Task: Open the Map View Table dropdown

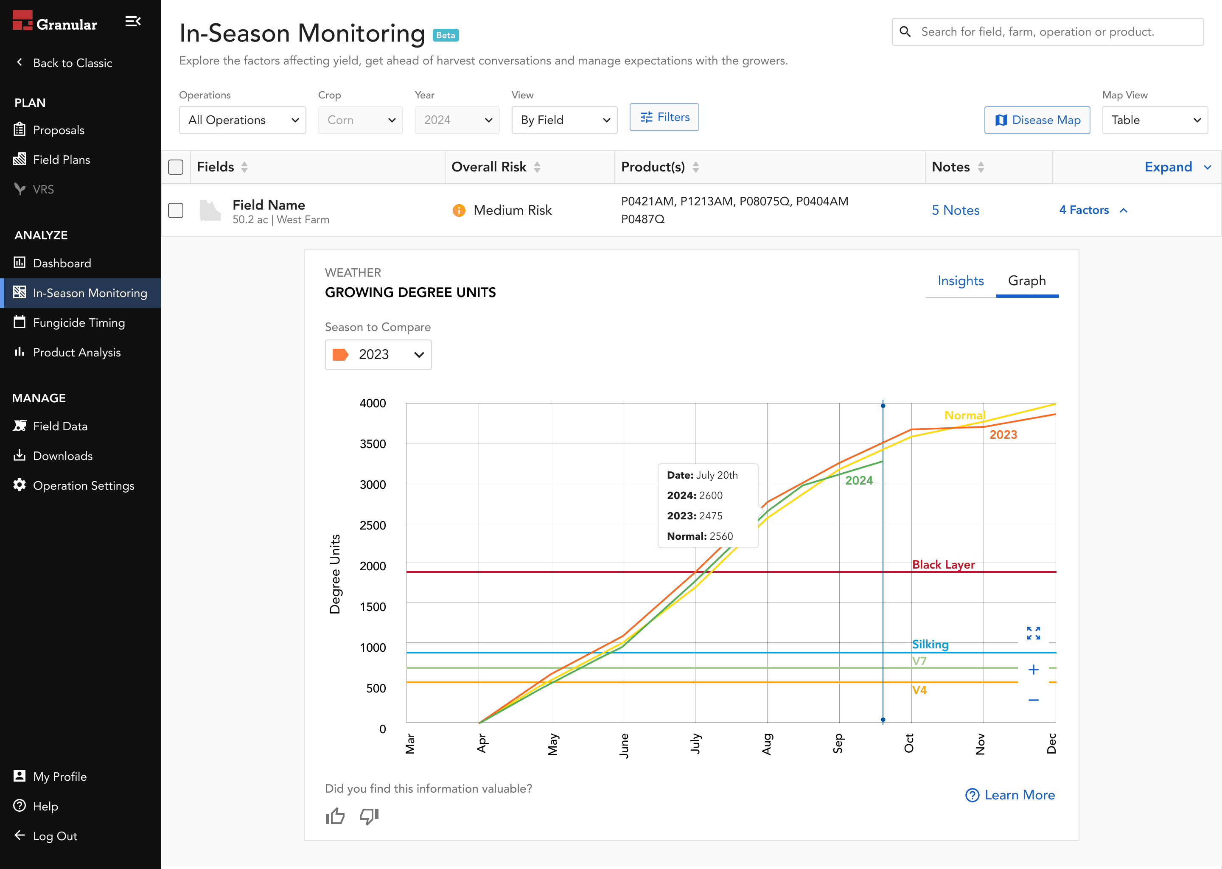Action: click(x=1155, y=120)
